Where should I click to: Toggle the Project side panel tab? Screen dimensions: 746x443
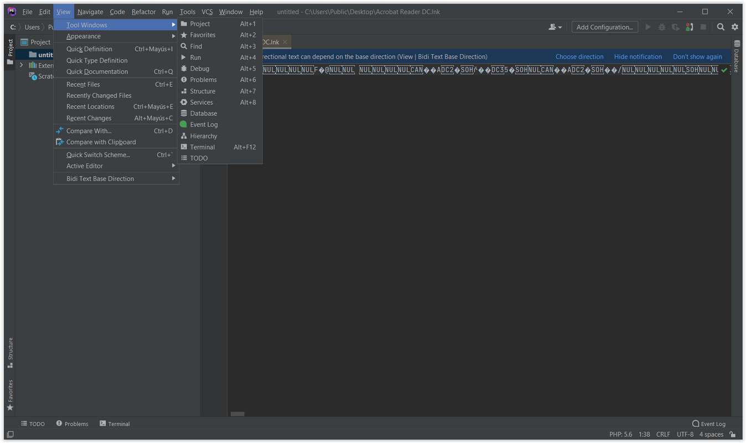tap(10, 51)
